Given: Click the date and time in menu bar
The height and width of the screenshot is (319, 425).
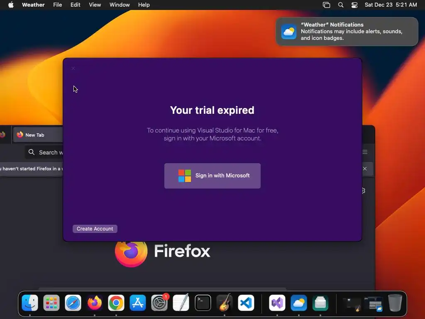Looking at the screenshot, I should [x=391, y=5].
